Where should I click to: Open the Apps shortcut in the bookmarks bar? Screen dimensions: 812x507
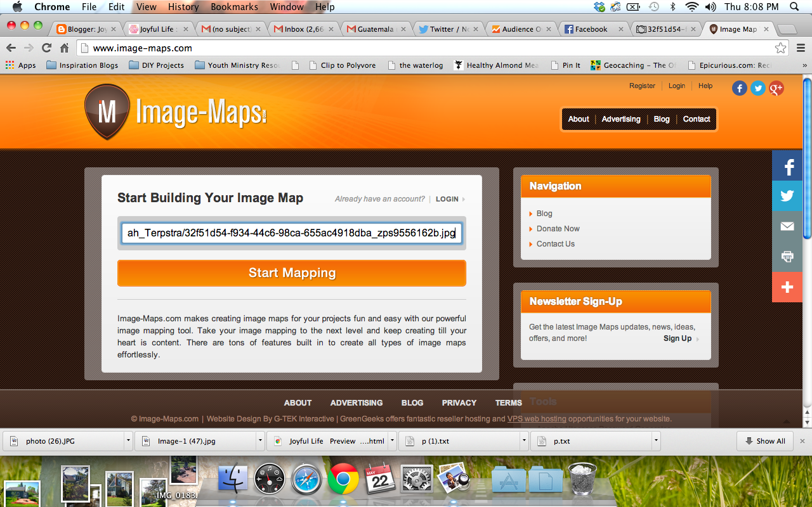20,65
